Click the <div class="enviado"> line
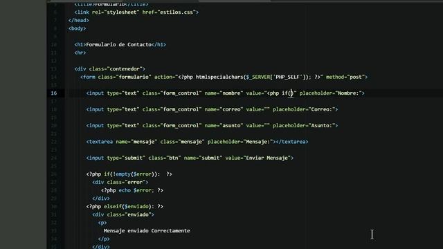The image size is (443, 249). pyautogui.click(x=123, y=215)
